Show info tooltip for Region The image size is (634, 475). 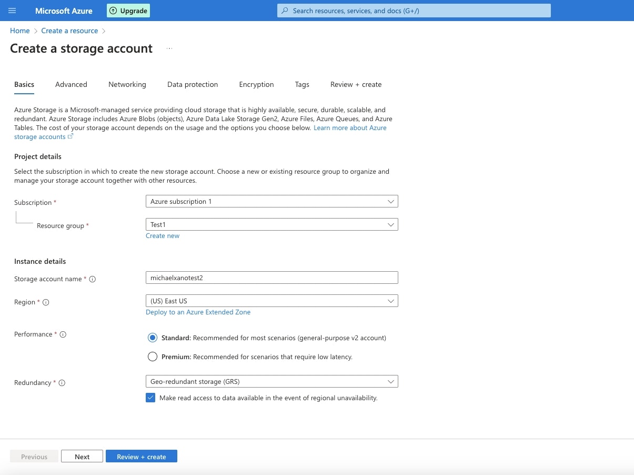click(46, 302)
